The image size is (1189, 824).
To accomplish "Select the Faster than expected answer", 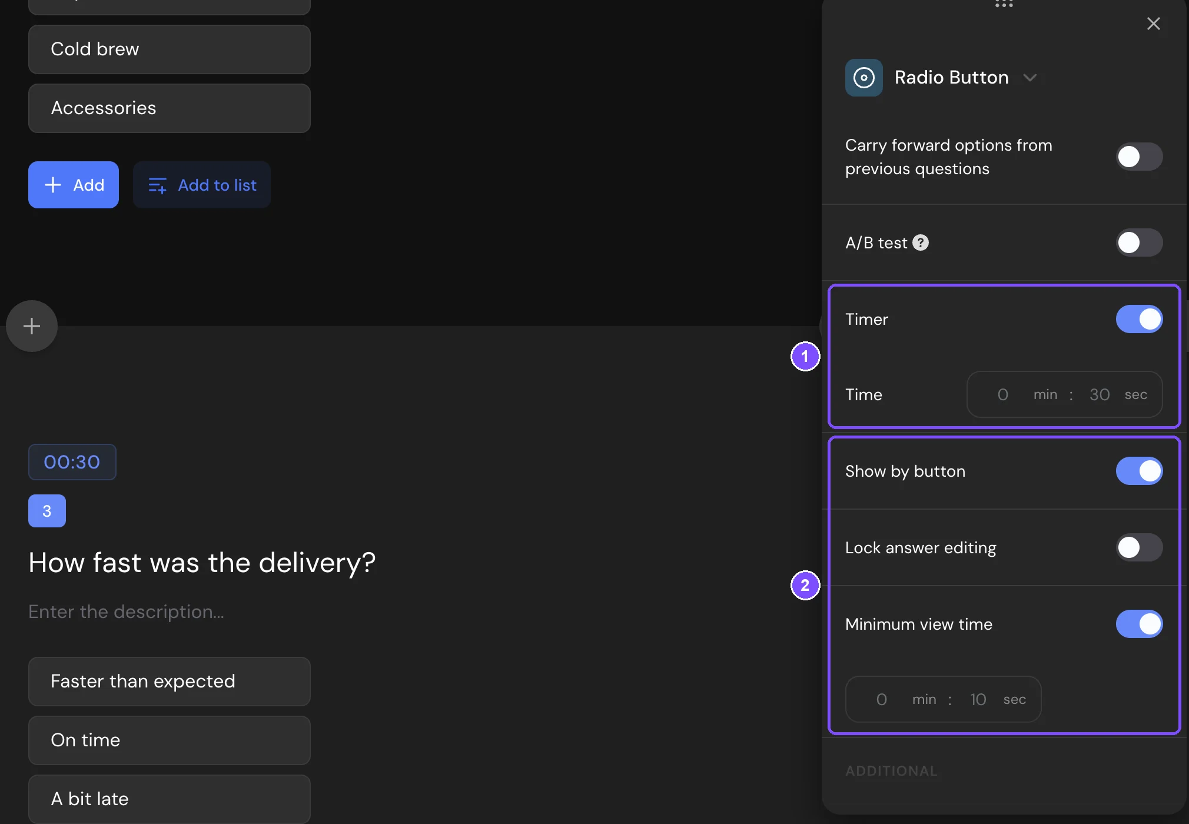I will tap(170, 682).
